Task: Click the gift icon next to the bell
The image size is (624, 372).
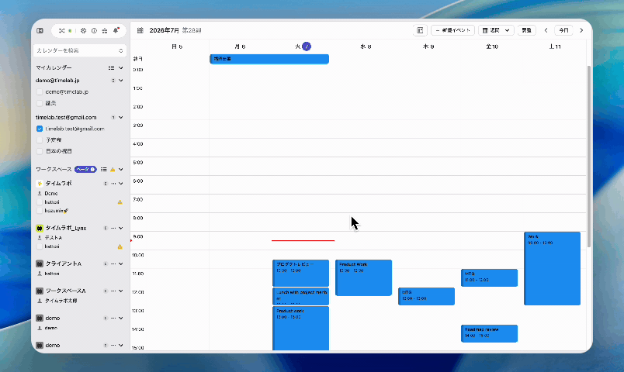Action: tap(105, 30)
